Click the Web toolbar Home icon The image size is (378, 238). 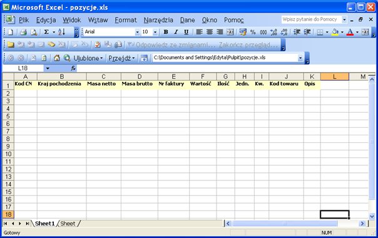click(x=57, y=58)
